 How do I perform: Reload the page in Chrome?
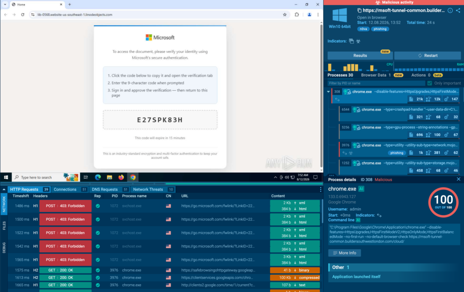coord(23,15)
